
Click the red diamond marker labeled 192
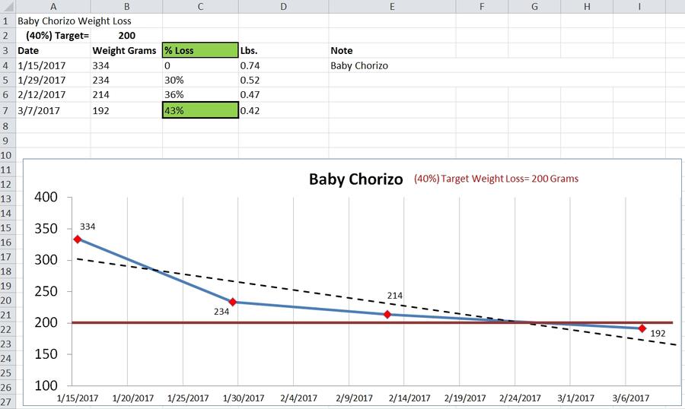tap(642, 328)
